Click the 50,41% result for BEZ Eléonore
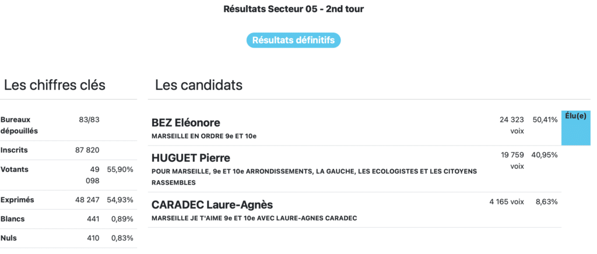 545,119
